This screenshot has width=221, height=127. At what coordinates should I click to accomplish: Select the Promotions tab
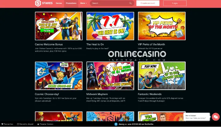pos(71,3)
